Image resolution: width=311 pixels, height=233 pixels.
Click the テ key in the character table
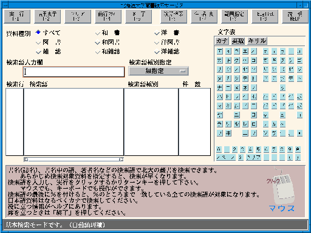click(x=245, y=78)
